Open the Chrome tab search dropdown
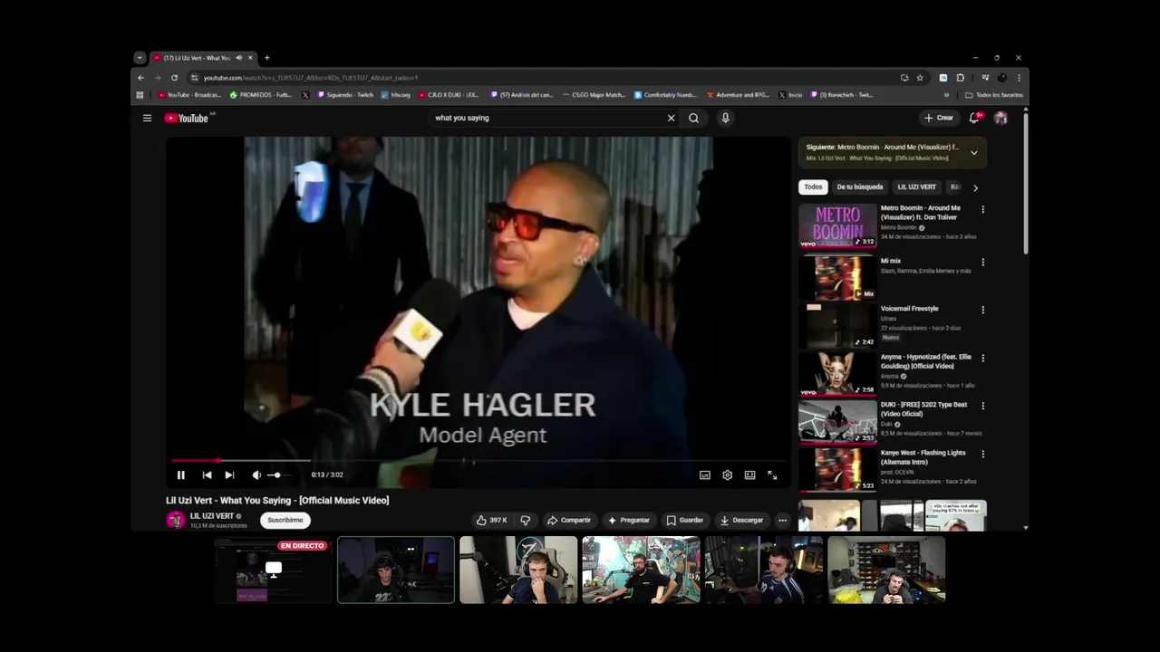Screen dimensions: 1160x652 (140, 58)
